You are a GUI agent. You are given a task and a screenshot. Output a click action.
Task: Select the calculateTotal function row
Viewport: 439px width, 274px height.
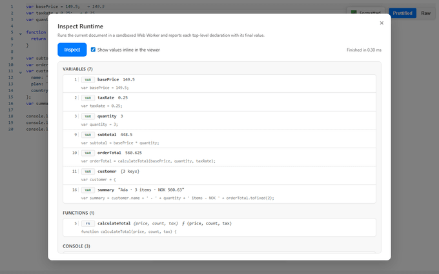219,228
